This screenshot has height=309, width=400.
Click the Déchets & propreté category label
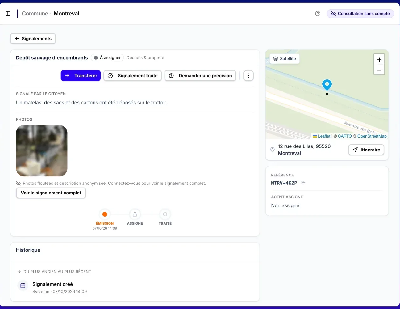(x=145, y=58)
